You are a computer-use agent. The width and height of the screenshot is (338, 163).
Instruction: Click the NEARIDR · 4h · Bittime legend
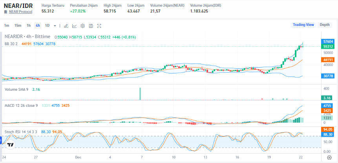click(27, 37)
